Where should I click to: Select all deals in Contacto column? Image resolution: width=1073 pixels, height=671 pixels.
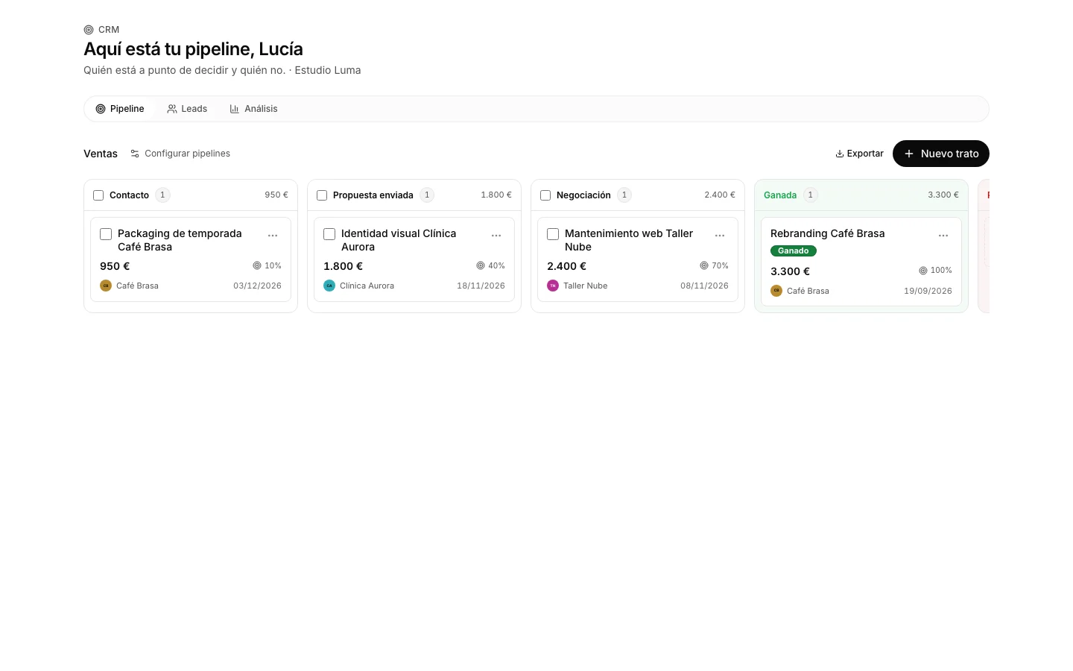pos(98,195)
